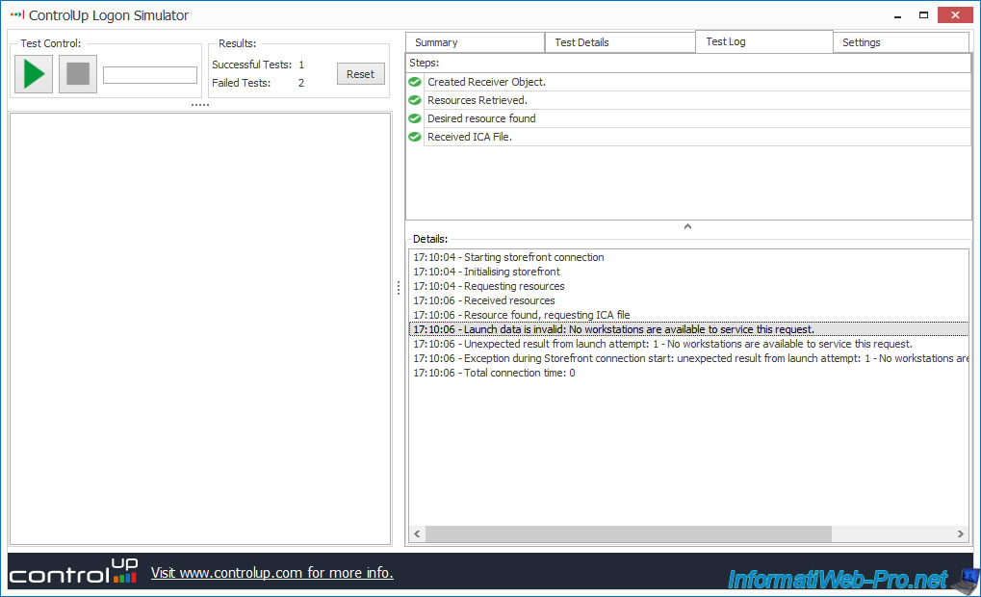Viewport: 981px width, 597px height.
Task: Go to the Settings tab
Action: tap(901, 42)
